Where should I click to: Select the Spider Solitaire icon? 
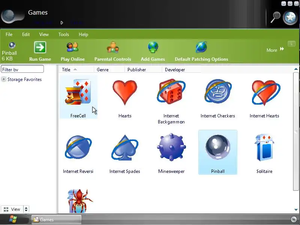point(80,201)
